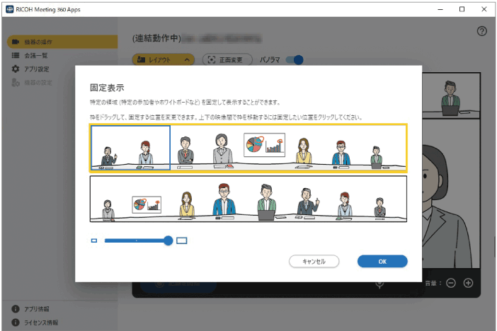Click the 正面変更 button
Viewport: 497px width, 331px height.
(x=227, y=59)
